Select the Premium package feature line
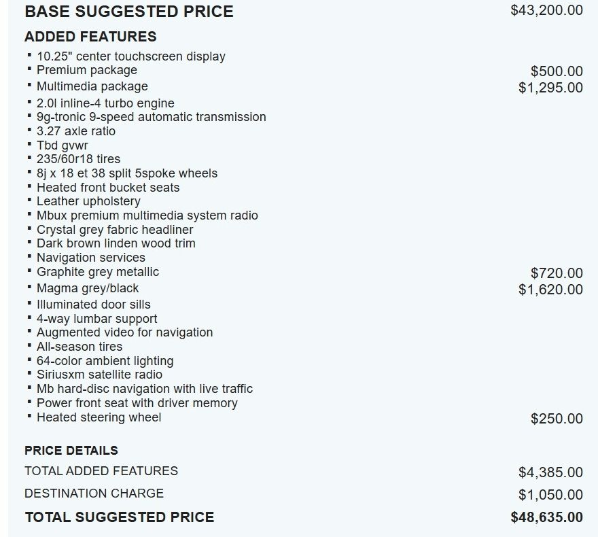This screenshot has height=537, width=598. pos(87,70)
